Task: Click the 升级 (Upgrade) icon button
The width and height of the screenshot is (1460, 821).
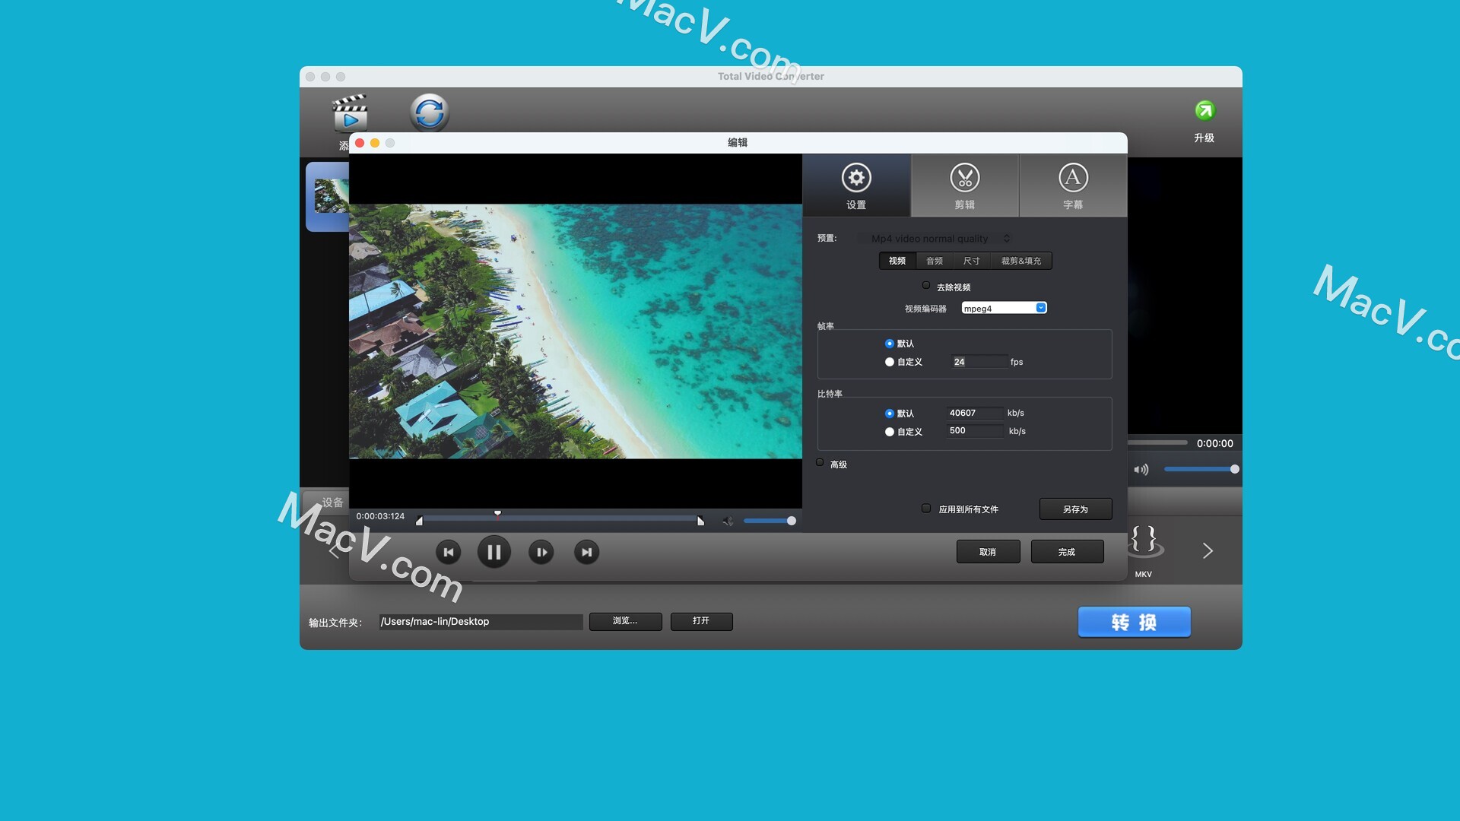Action: pos(1203,111)
